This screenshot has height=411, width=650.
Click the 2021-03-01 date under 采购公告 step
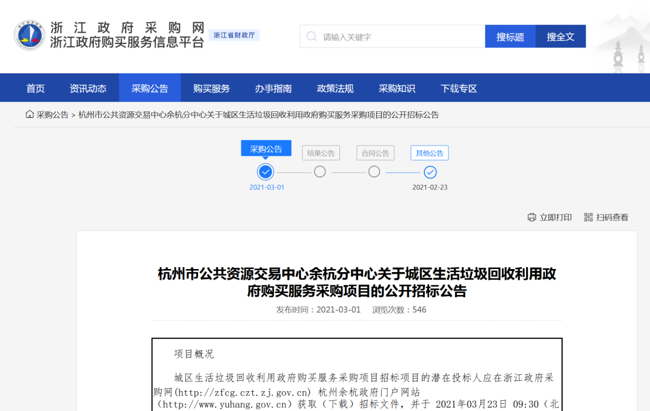point(267,187)
